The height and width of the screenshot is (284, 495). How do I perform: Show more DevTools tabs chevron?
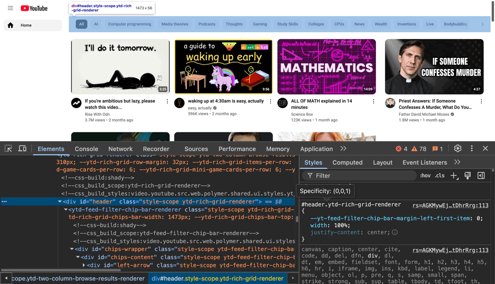coord(343,148)
